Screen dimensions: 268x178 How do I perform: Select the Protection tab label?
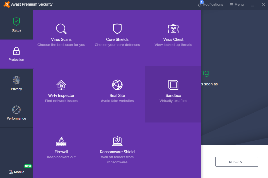[17, 60]
